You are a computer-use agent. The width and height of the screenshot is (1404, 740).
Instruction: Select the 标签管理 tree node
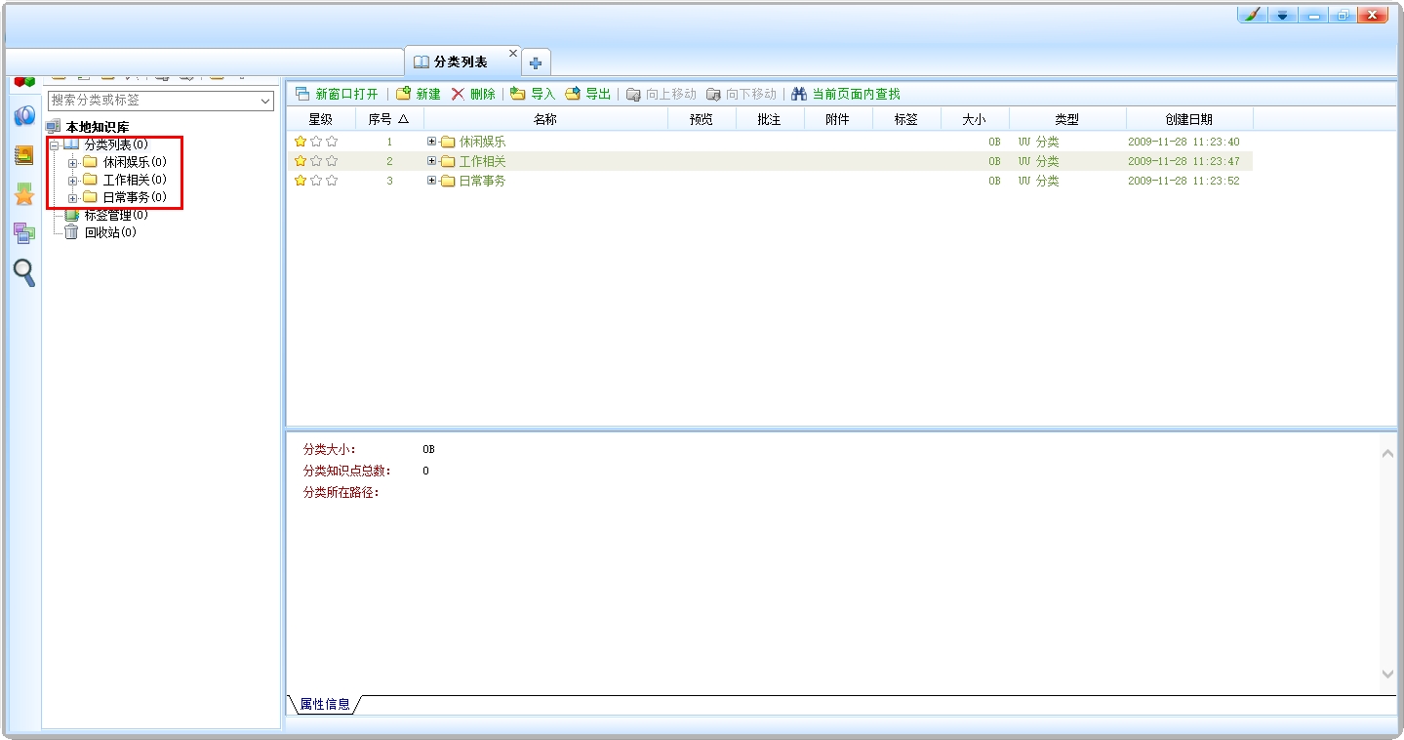106,215
